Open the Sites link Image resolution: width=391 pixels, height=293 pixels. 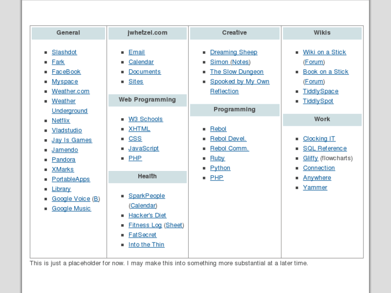pos(136,82)
